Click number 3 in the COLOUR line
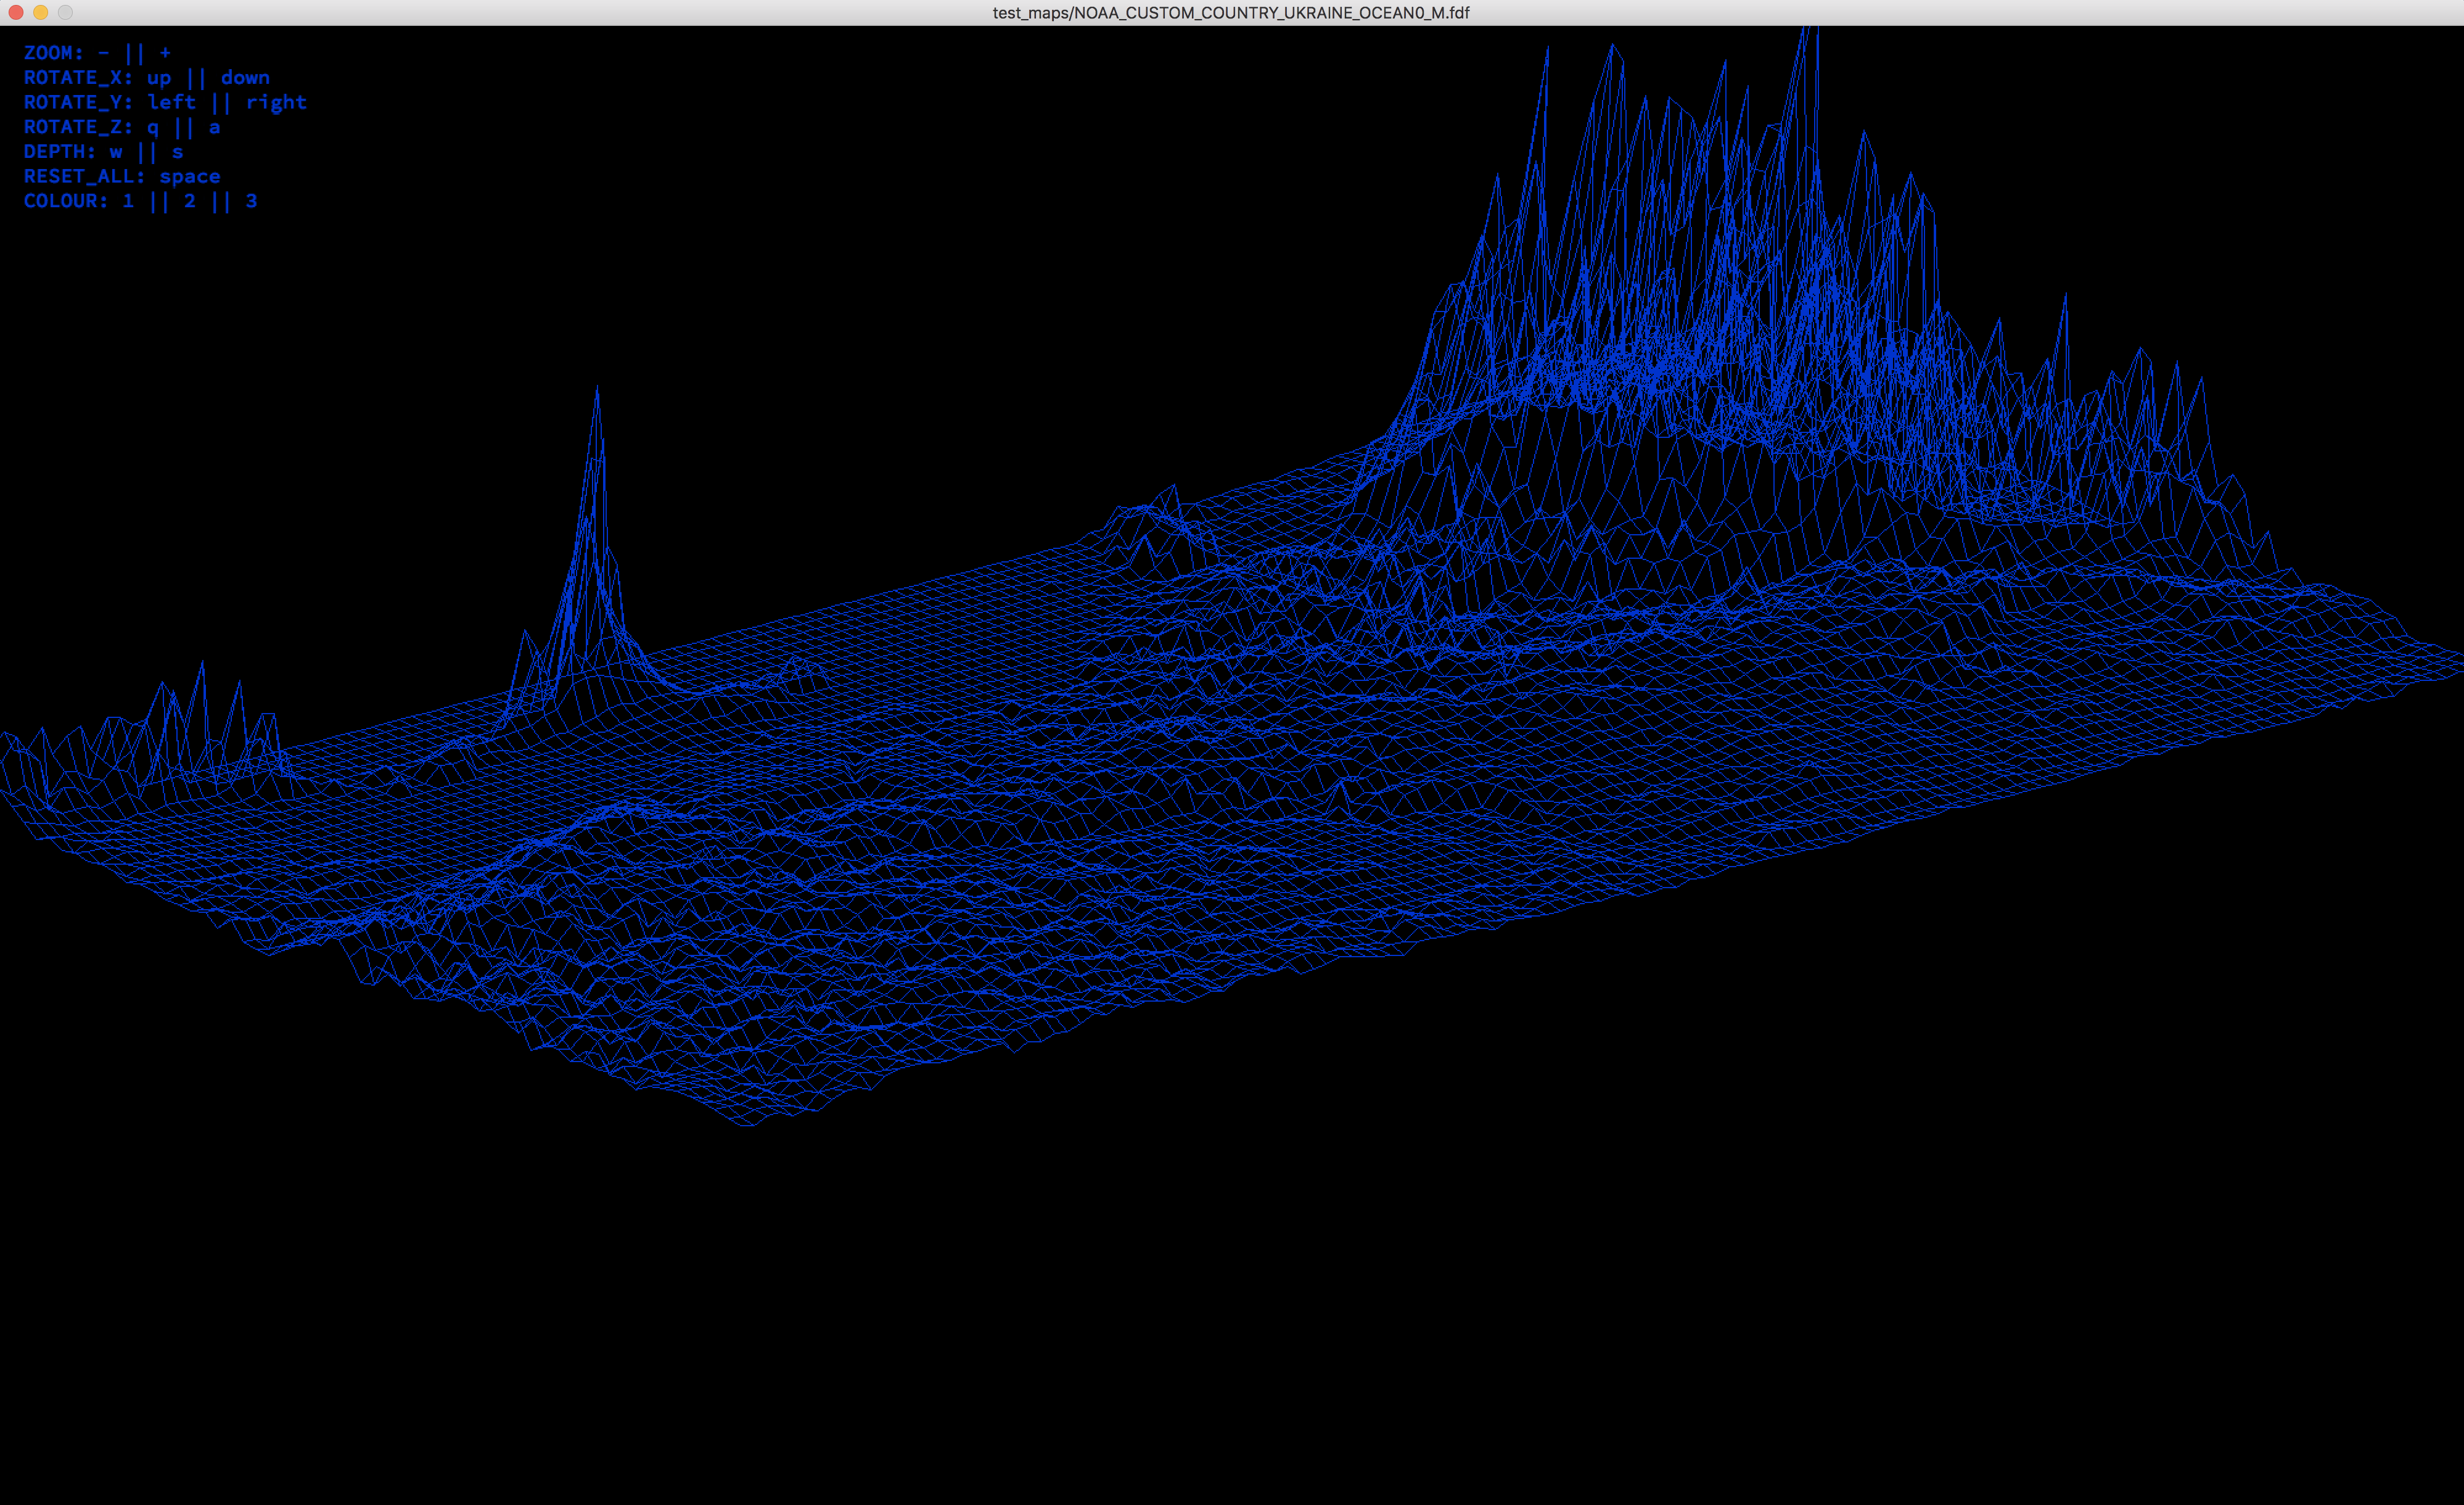The height and width of the screenshot is (1505, 2464). pyautogui.click(x=251, y=201)
